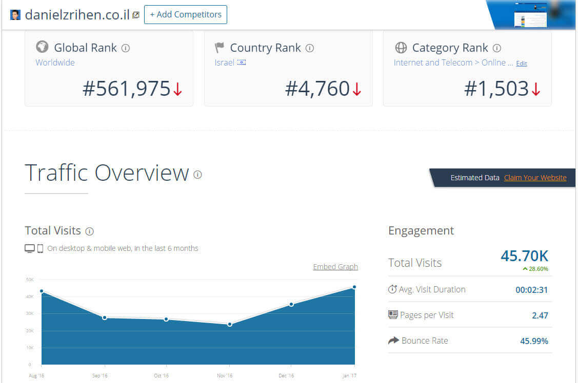The image size is (578, 383).
Task: Click the Estimated Data label
Action: click(x=475, y=178)
